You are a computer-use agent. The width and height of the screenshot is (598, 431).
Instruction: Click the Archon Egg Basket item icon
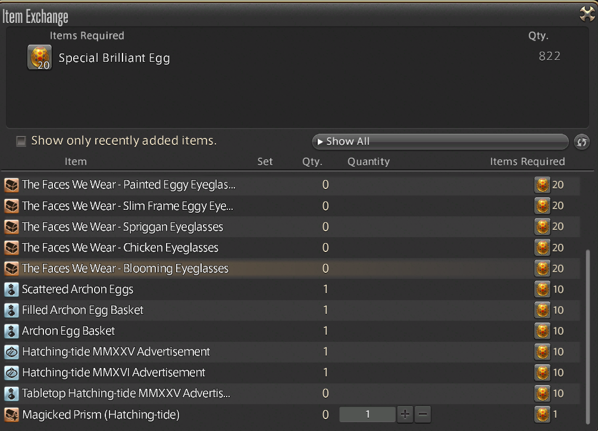coord(11,331)
